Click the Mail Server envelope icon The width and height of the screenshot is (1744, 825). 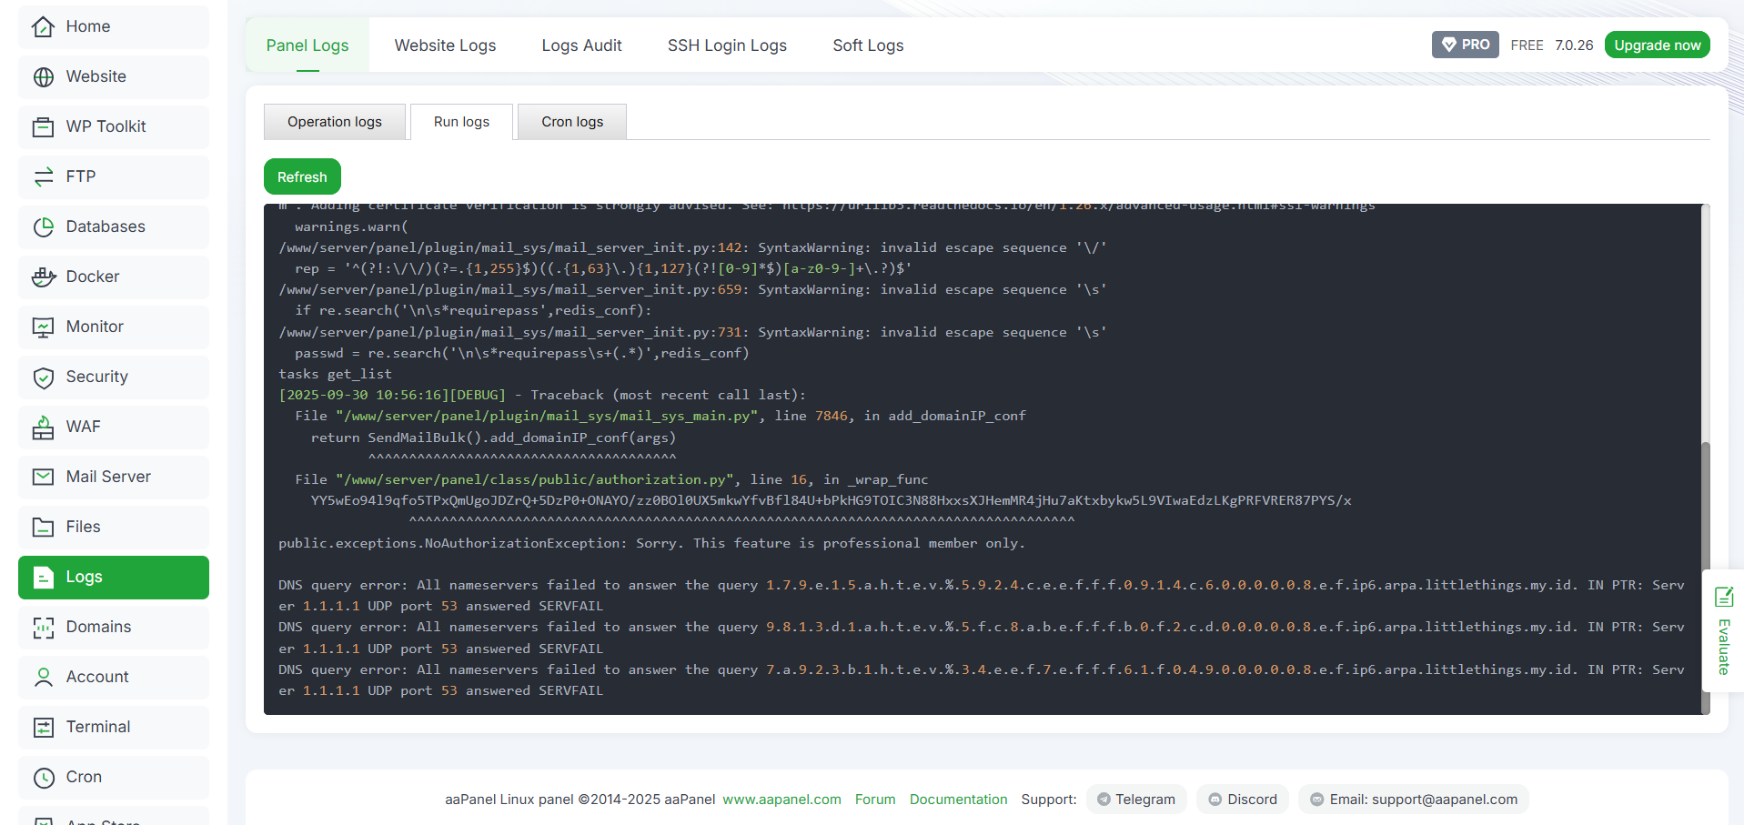point(43,477)
